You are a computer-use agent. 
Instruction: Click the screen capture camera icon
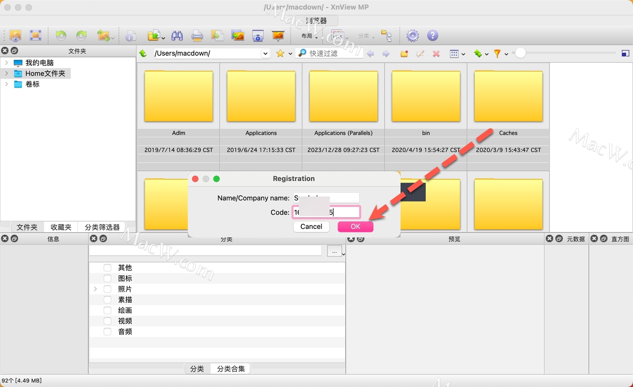258,36
